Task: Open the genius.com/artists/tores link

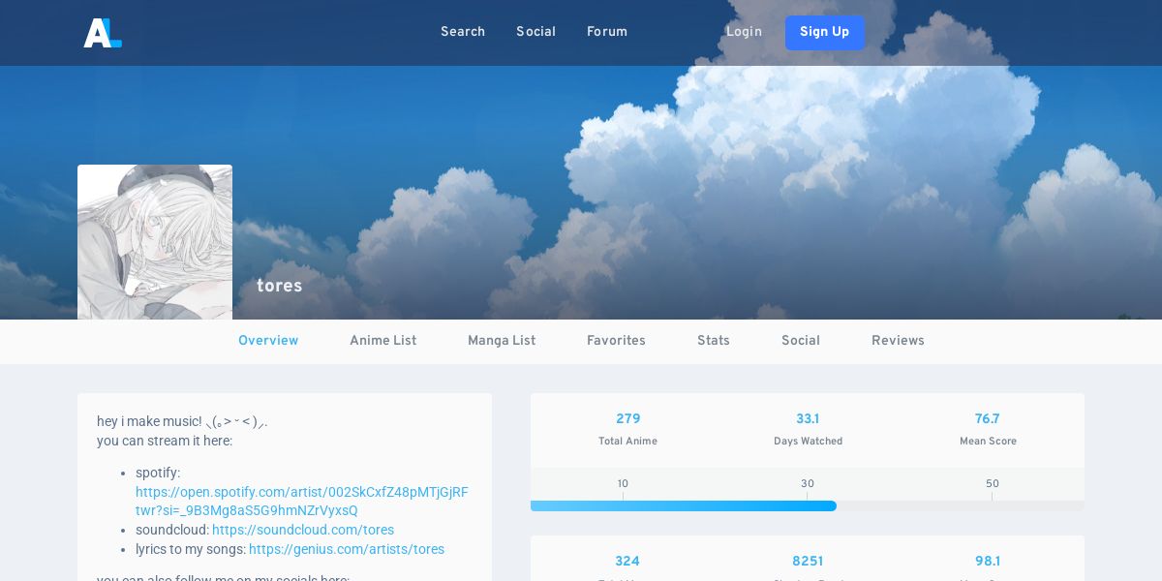Action: point(347,549)
